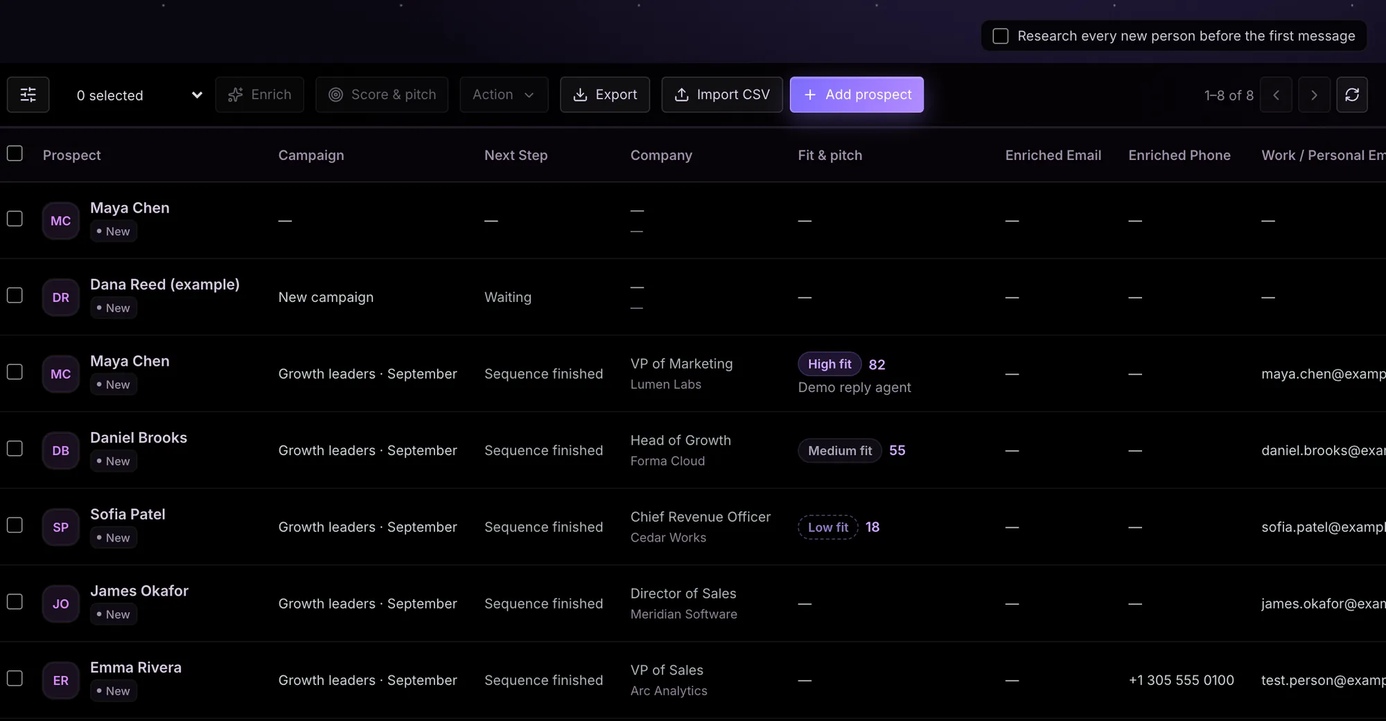Screen dimensions: 1386x721
Task: Toggle the select-all header checkbox
Action: tap(15, 153)
